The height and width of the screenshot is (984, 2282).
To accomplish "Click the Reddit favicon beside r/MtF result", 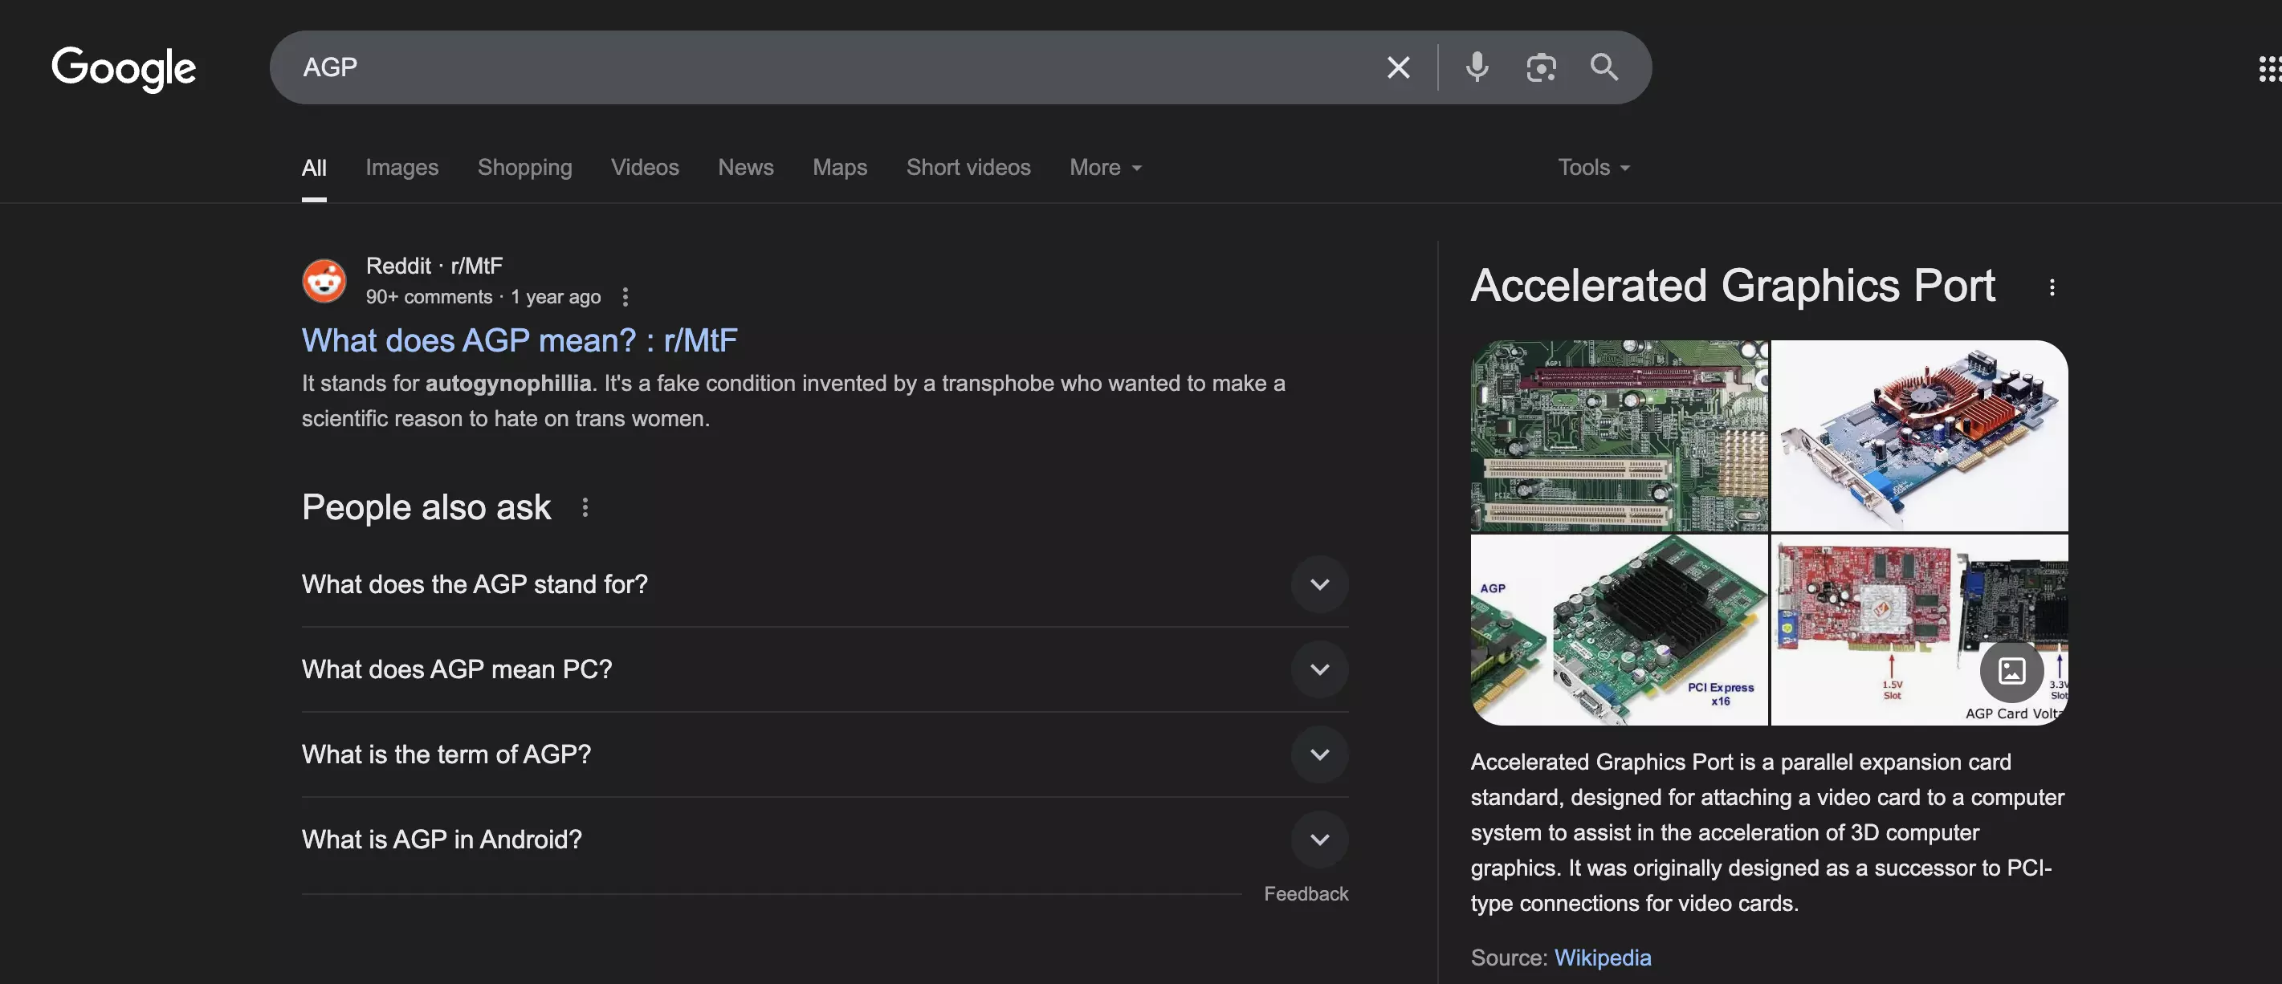I will 324,281.
